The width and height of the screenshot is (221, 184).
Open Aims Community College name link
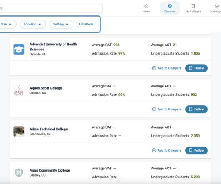(50, 170)
